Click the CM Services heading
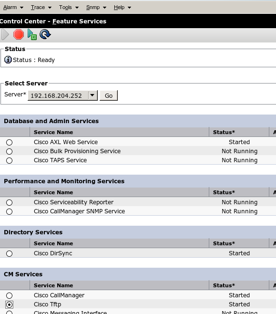The image size is (276, 314). tap(23, 274)
